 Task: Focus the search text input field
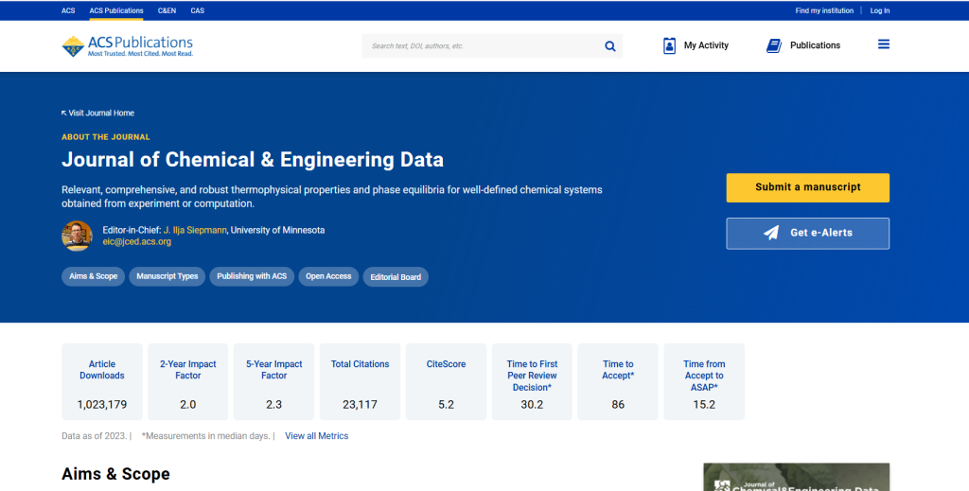[x=482, y=46]
